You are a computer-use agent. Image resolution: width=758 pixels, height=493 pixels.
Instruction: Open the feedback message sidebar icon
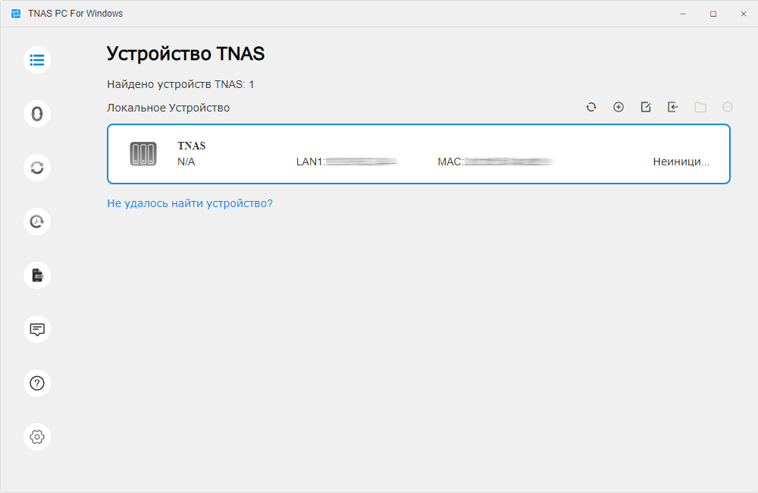click(x=37, y=329)
